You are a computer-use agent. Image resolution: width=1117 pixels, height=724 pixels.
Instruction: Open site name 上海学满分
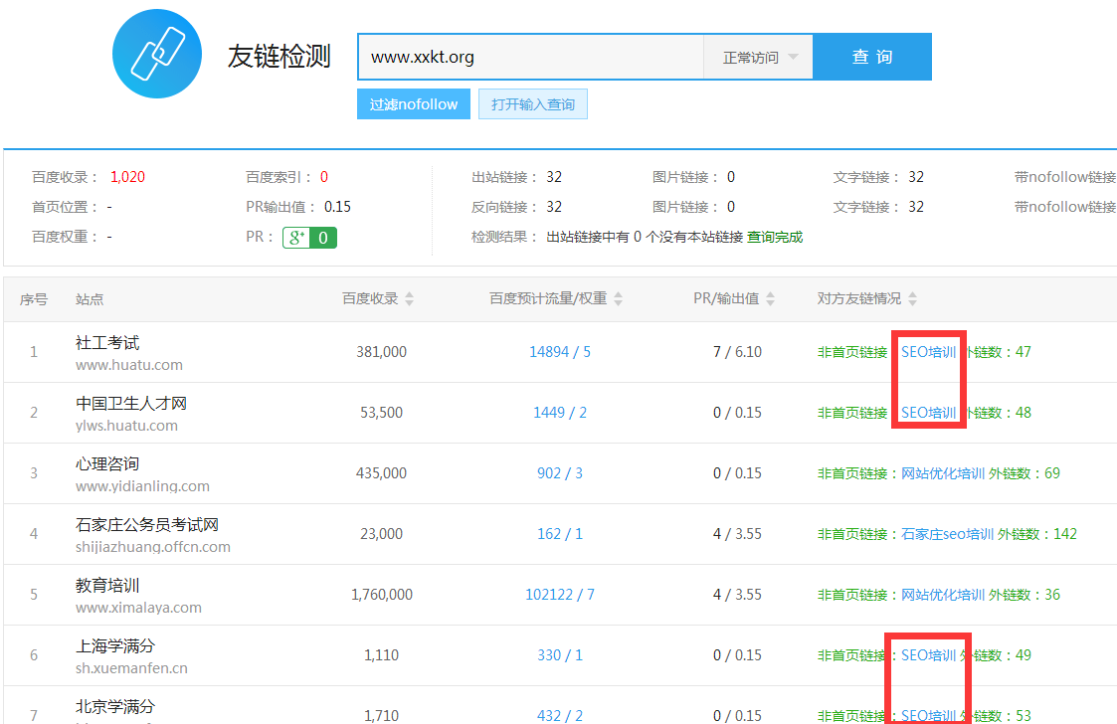click(115, 645)
